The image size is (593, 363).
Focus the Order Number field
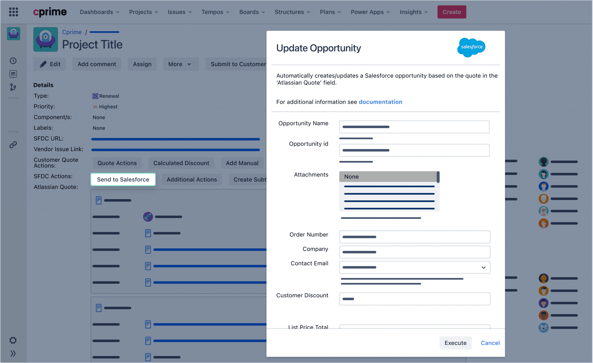415,237
